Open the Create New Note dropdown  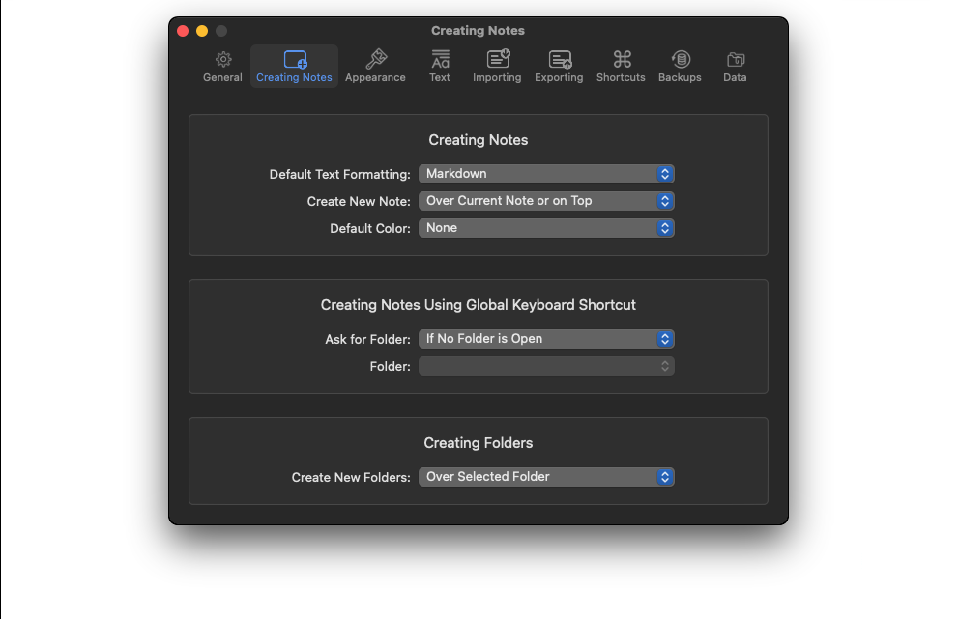pyautogui.click(x=546, y=201)
